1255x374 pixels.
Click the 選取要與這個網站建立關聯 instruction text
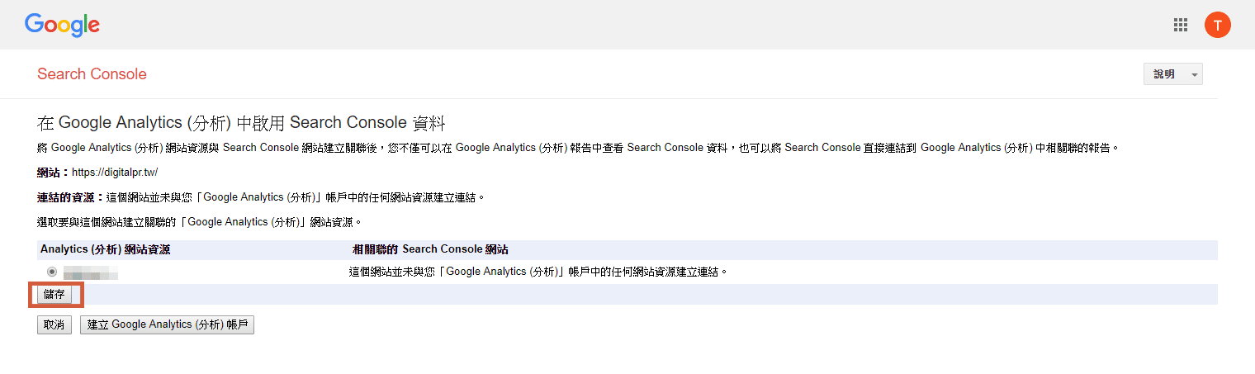point(200,222)
